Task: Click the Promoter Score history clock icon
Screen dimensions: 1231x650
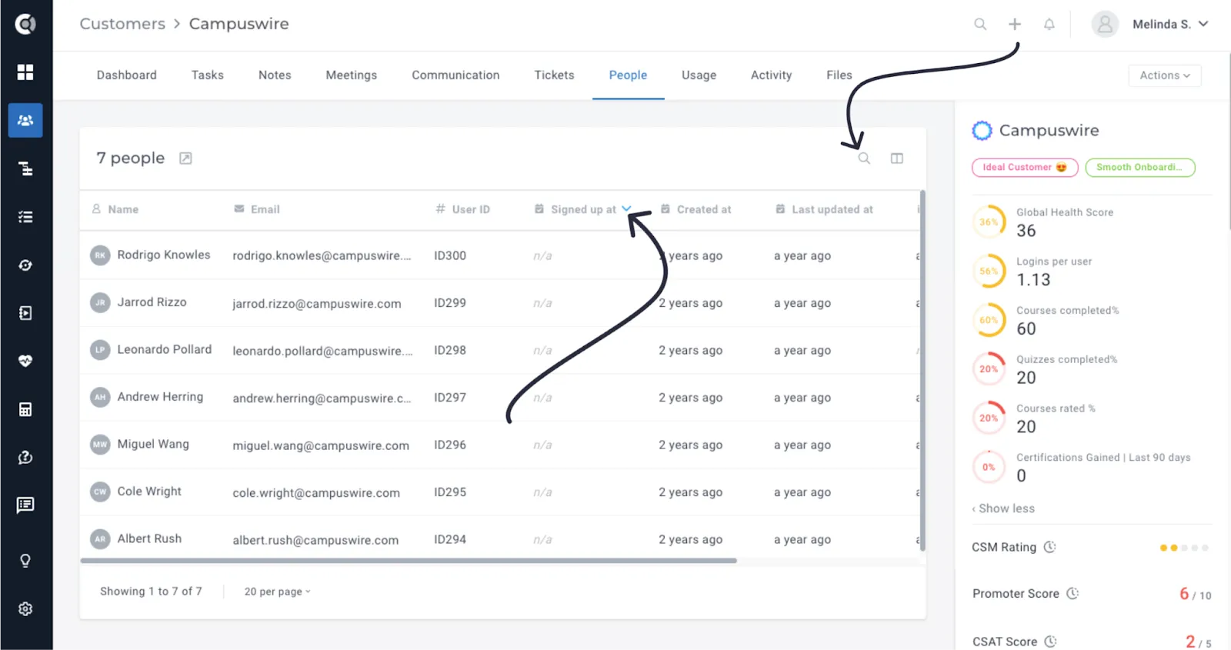Action: [x=1073, y=593]
